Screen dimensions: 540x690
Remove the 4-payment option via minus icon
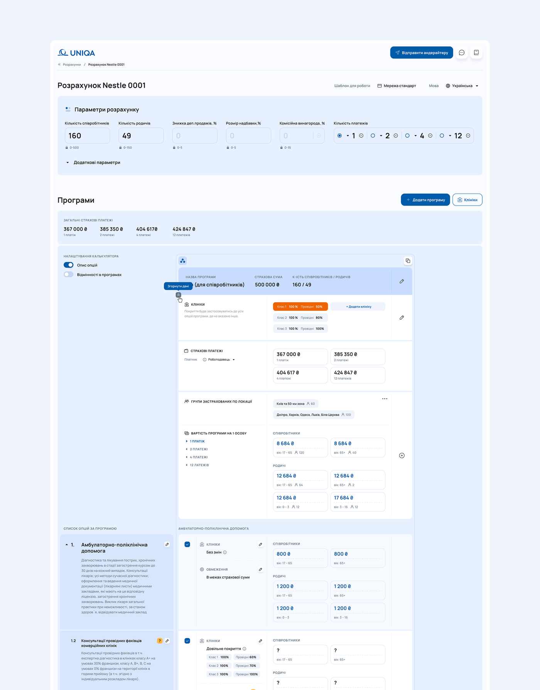430,136
